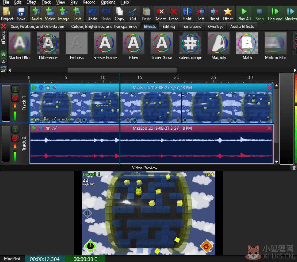Open the Effect star toolbar icon

(x=228, y=14)
